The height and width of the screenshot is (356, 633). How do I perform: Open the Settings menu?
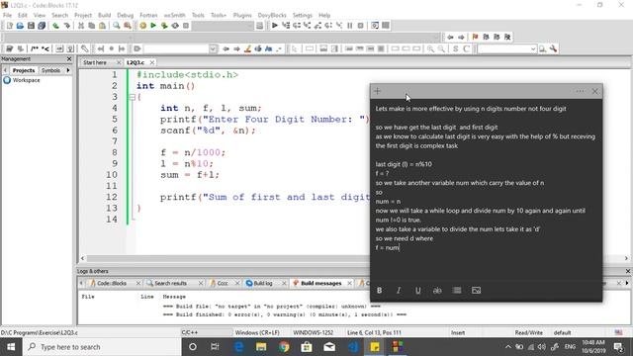303,15
